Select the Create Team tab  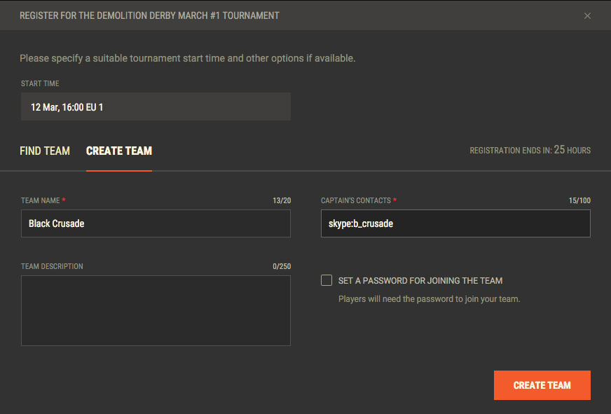[119, 151]
